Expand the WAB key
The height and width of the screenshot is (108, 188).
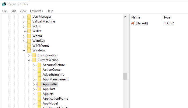click(x=24, y=27)
